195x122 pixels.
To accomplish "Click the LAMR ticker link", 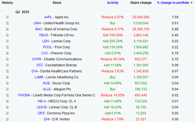I will (39, 77).
